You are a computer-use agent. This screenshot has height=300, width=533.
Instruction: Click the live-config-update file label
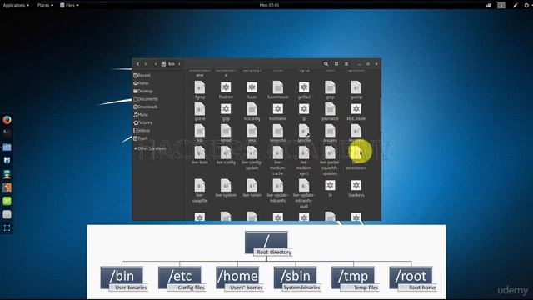click(252, 165)
